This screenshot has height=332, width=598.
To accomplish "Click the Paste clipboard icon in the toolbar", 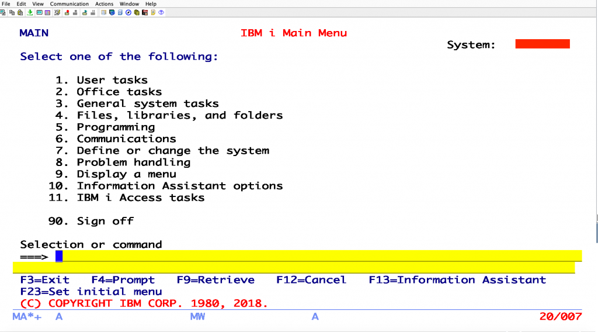I will 20,12.
